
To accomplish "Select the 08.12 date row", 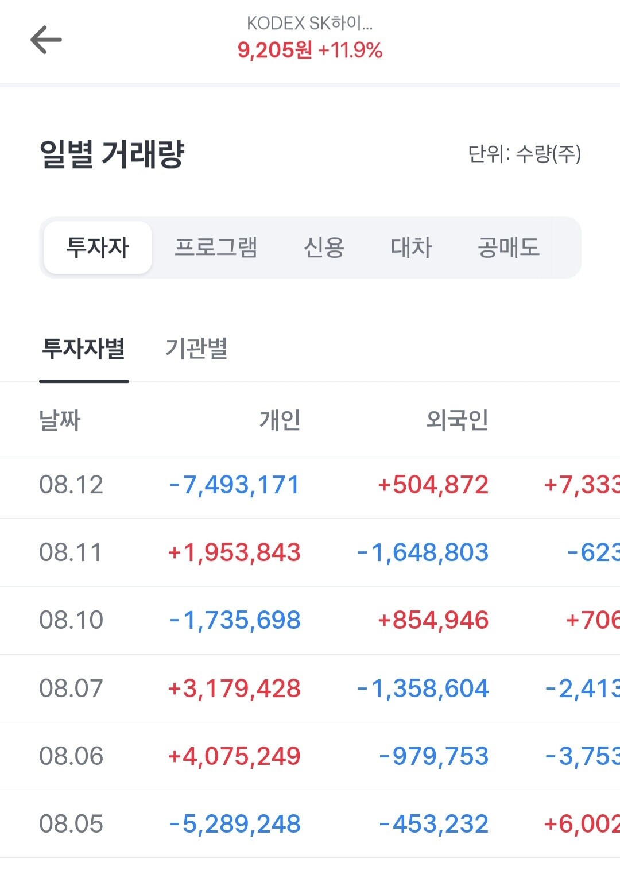I will click(x=310, y=485).
